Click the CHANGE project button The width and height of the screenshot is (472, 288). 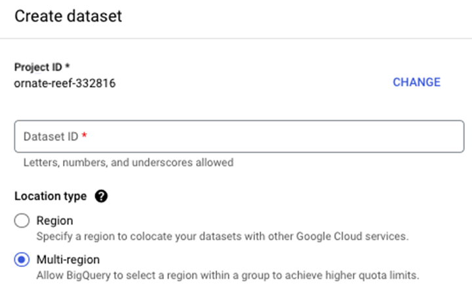click(416, 82)
